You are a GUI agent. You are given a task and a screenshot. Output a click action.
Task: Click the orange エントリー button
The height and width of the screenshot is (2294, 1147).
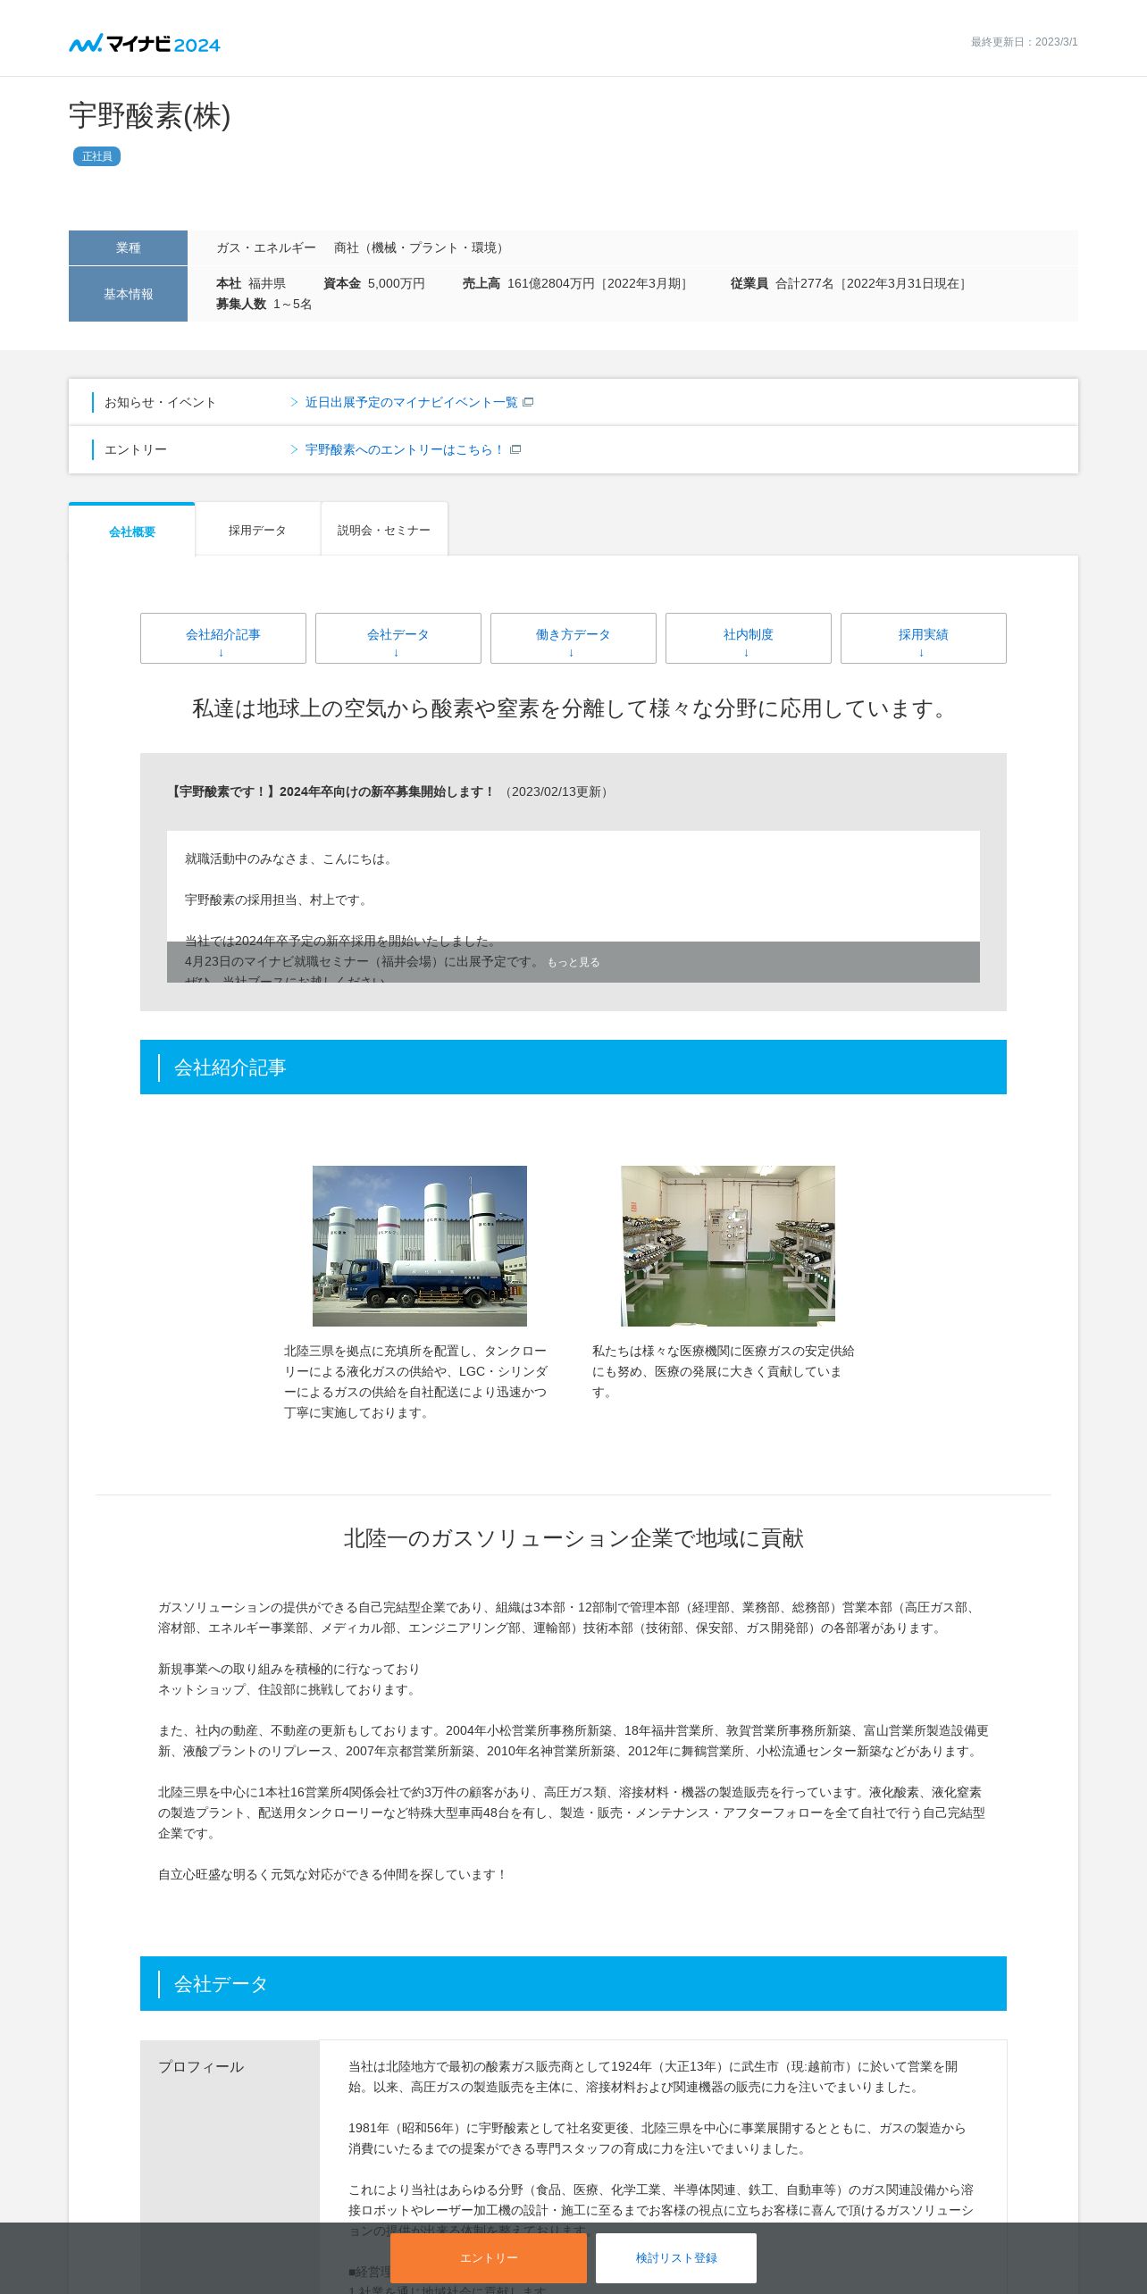click(x=489, y=2257)
